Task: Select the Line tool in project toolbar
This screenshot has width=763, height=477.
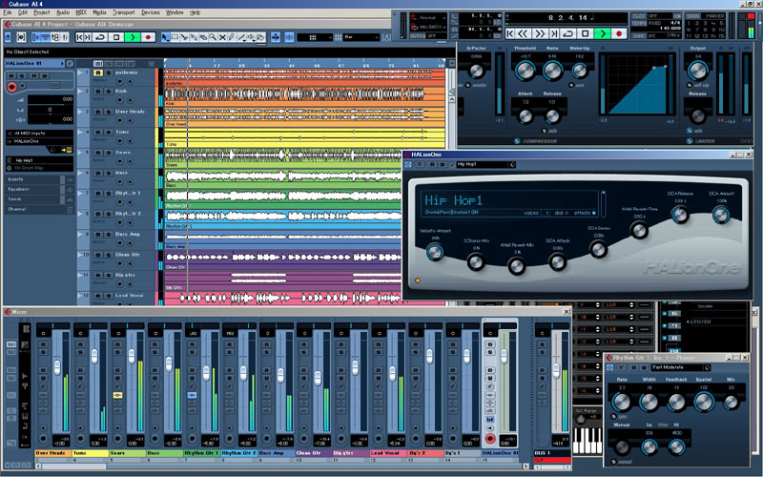Action: pos(242,37)
